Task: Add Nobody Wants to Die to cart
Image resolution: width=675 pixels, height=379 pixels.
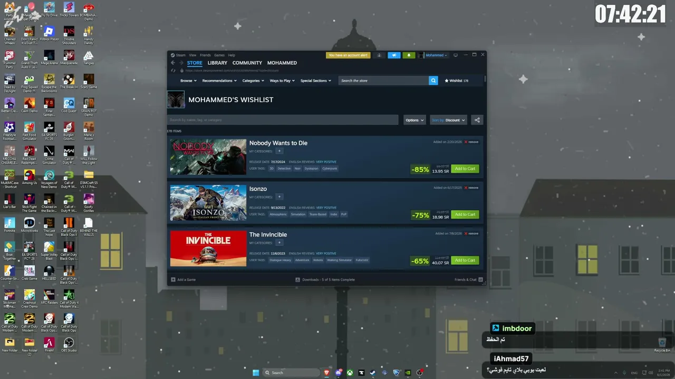Action: (x=465, y=169)
